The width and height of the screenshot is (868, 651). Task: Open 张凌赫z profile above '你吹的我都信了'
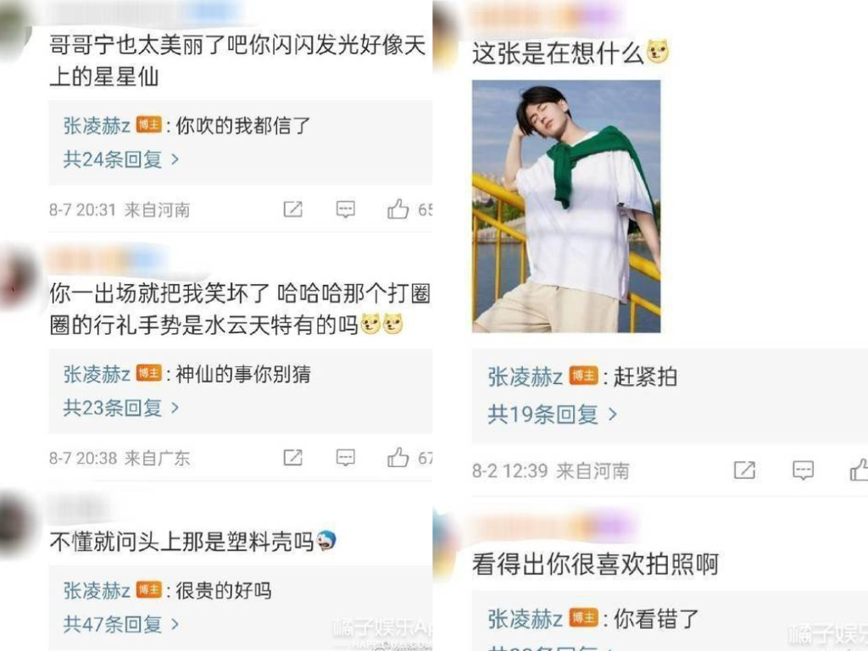tap(97, 125)
